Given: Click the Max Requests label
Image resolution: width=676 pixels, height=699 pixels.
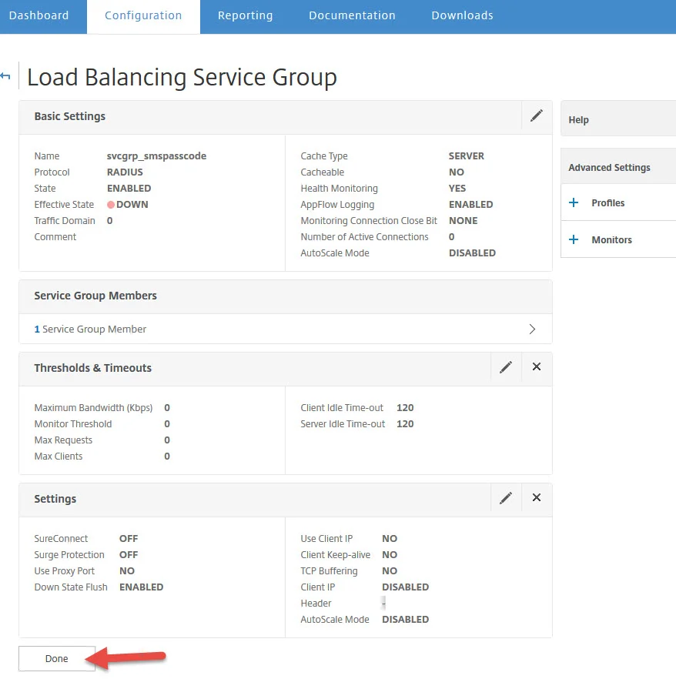Looking at the screenshot, I should tap(63, 440).
